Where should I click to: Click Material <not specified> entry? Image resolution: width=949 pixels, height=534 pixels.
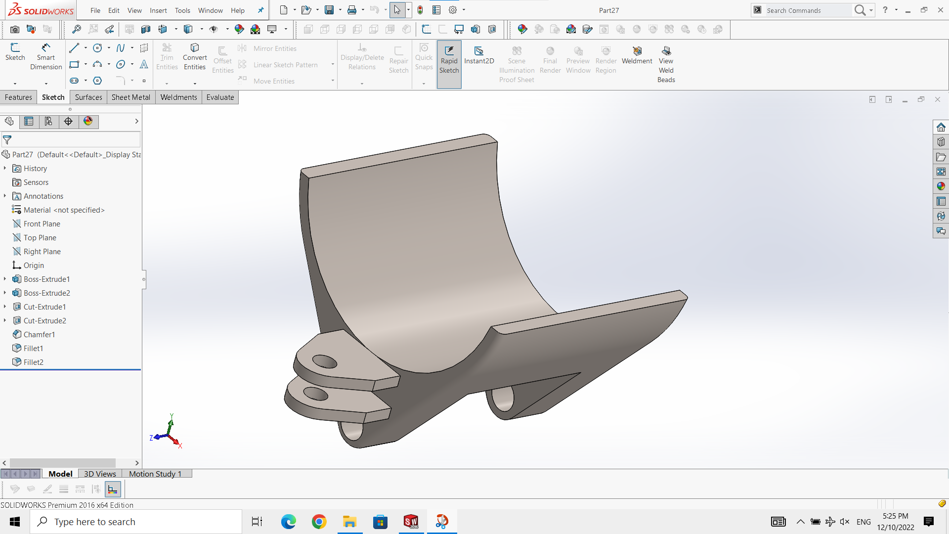[x=64, y=210]
